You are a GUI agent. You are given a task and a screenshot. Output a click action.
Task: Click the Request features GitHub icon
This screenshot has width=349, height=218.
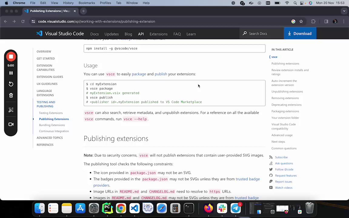tap(271, 176)
